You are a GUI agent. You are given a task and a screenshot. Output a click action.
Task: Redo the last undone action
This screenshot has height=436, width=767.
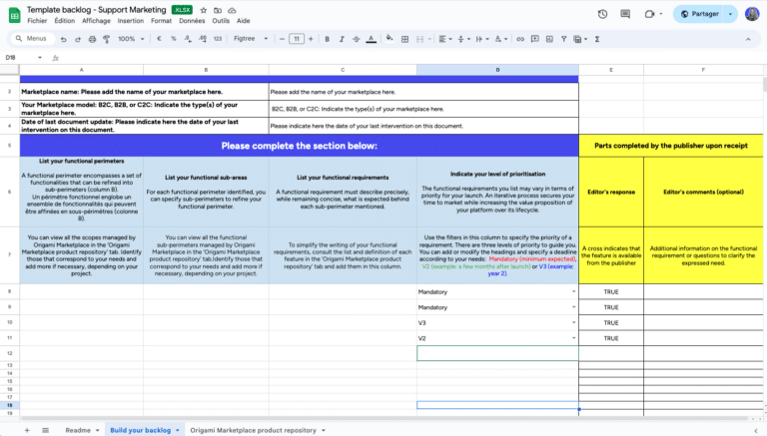(x=78, y=39)
